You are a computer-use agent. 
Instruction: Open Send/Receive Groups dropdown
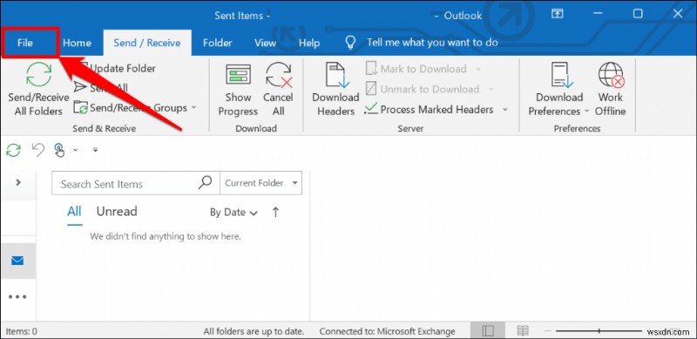coord(135,108)
